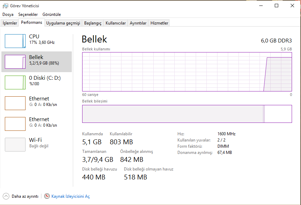Go to the Başlangıç tab
The image size is (301, 205).
click(93, 23)
